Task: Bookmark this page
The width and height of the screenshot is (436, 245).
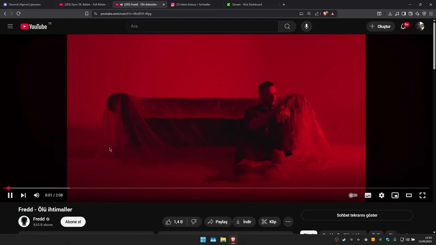Action: 87,14
